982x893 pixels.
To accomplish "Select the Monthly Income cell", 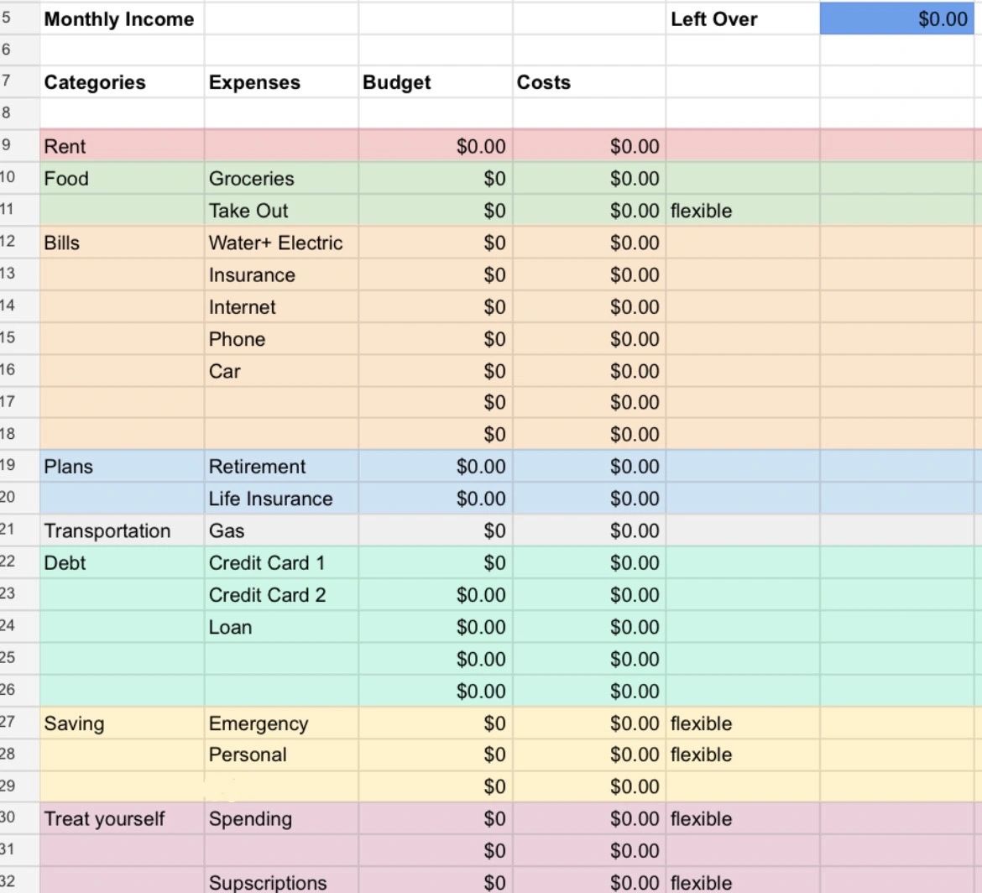I will coord(123,18).
